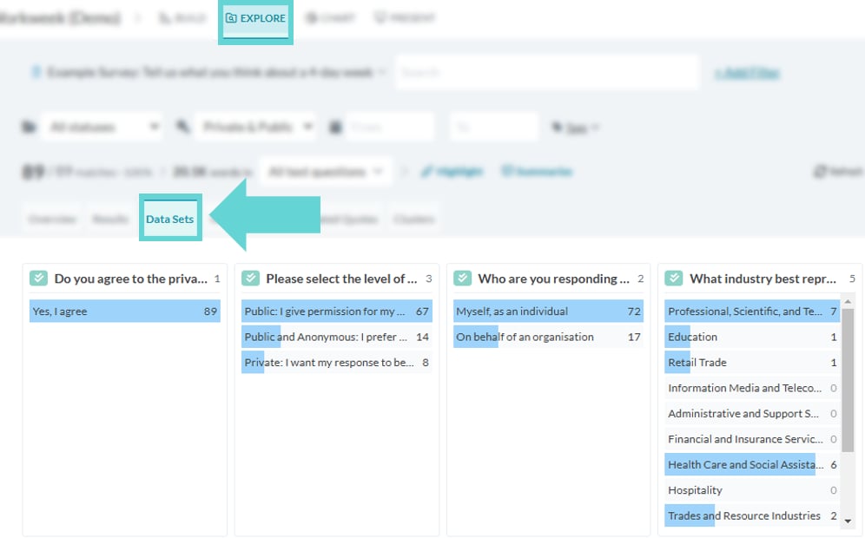
Task: Select 'Information Media and Teleco...' row
Action: [752, 388]
